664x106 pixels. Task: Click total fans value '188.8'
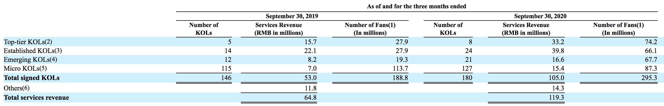click(x=400, y=78)
